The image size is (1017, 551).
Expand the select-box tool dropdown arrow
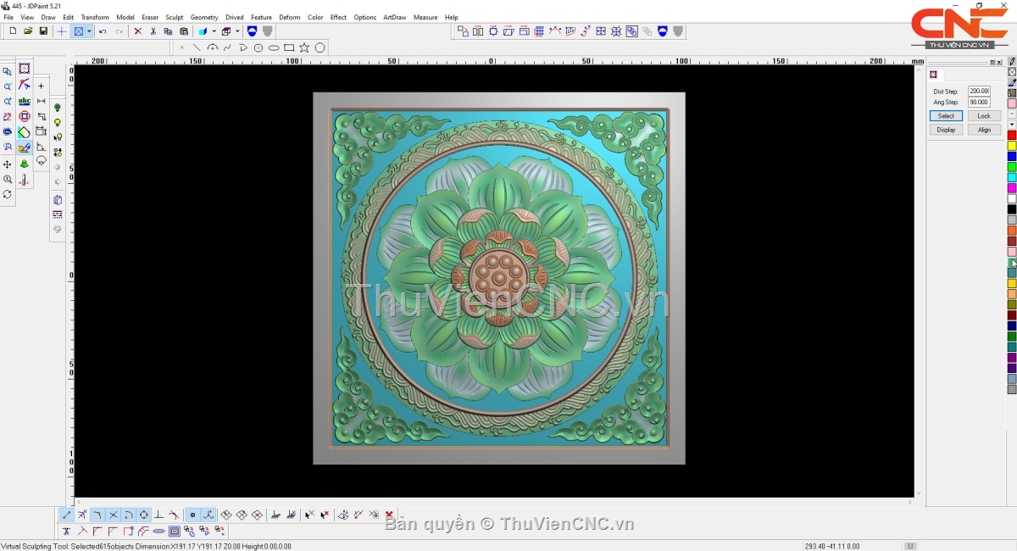coord(89,31)
